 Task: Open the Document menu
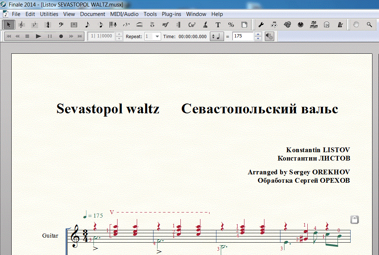tap(93, 14)
